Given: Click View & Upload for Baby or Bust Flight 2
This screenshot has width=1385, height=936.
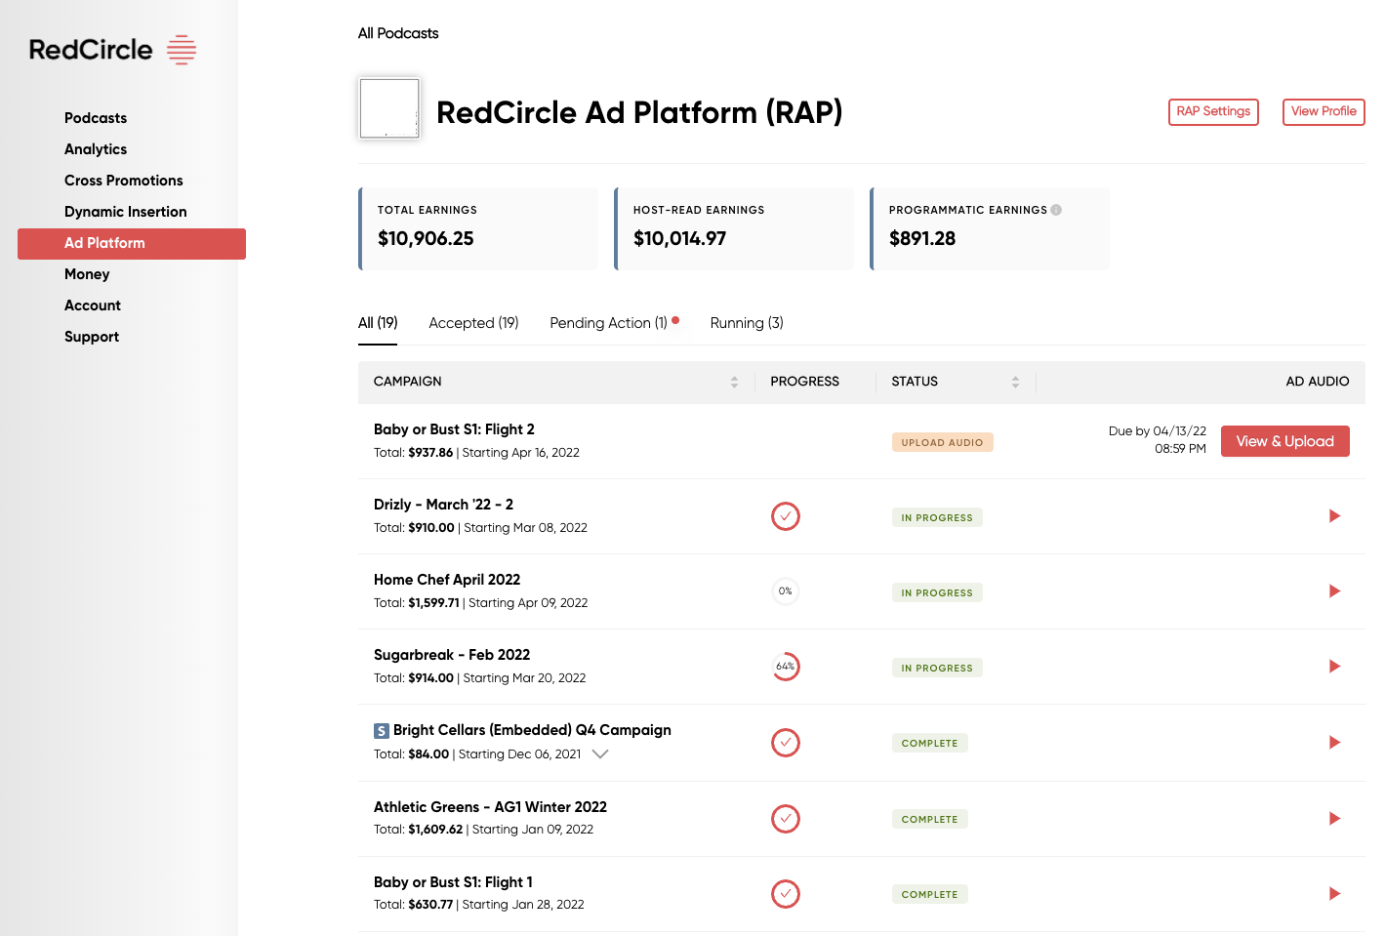Looking at the screenshot, I should (x=1284, y=441).
